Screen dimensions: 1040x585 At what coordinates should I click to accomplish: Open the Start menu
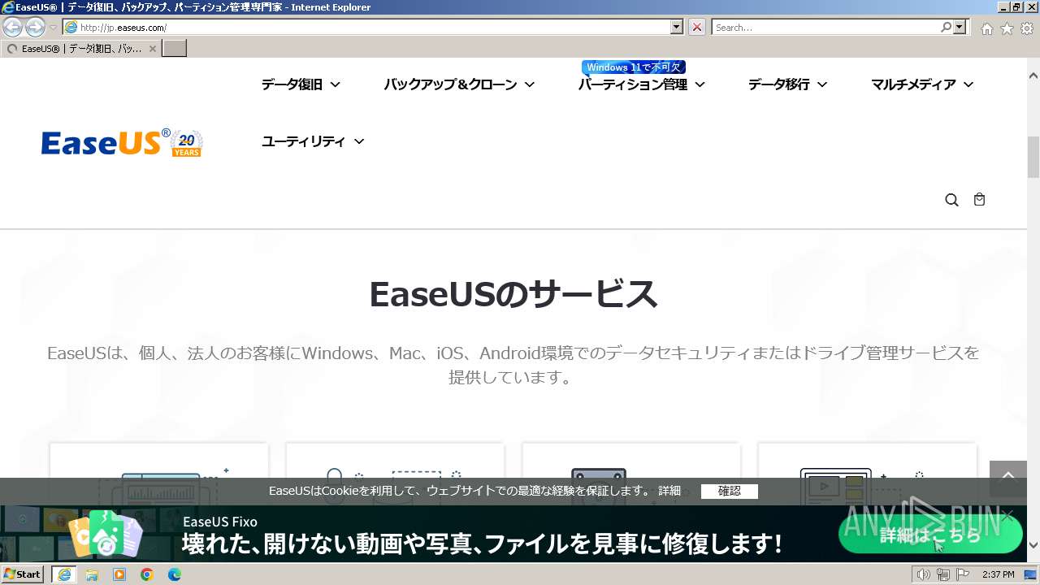pyautogui.click(x=22, y=574)
